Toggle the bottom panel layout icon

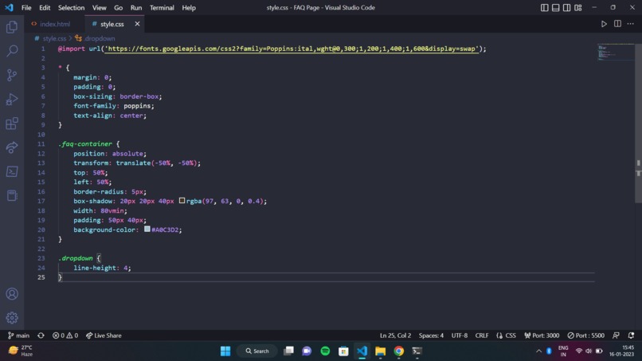pyautogui.click(x=556, y=8)
